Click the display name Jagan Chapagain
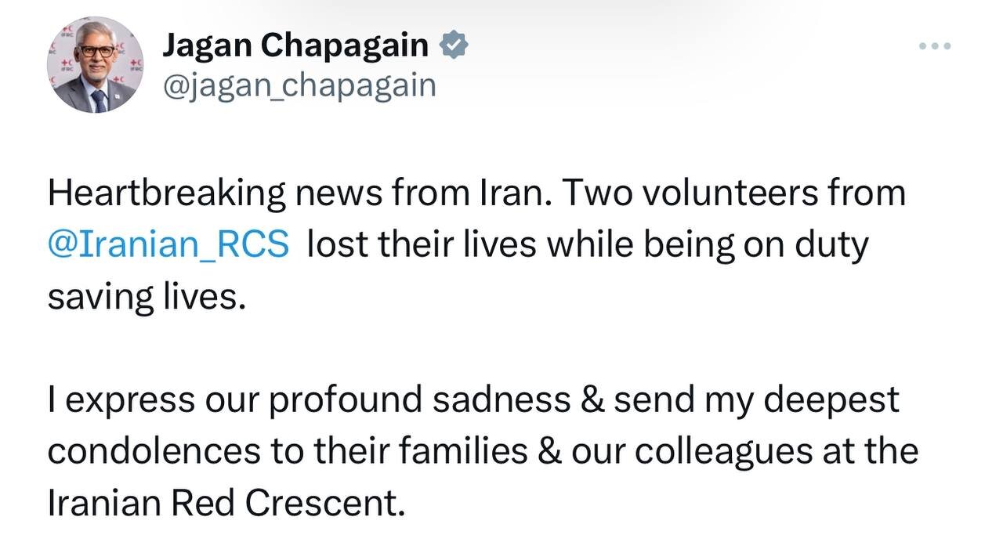The height and width of the screenshot is (553, 1003). tap(295, 46)
